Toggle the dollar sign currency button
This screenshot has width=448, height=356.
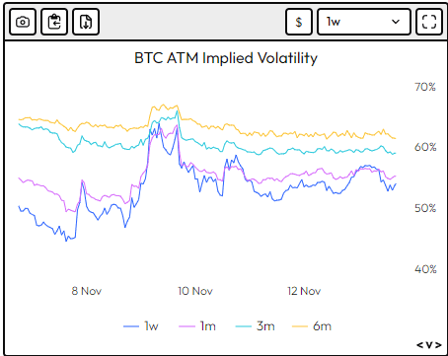coord(299,22)
